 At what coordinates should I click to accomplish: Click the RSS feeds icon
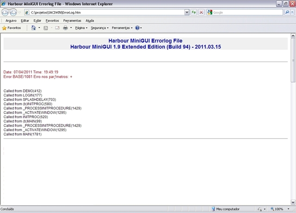click(46, 28)
